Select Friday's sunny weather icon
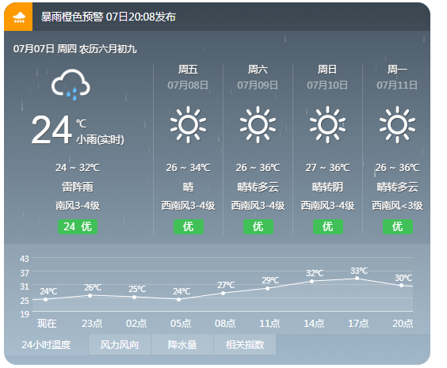The width and height of the screenshot is (447, 368). pos(188,125)
